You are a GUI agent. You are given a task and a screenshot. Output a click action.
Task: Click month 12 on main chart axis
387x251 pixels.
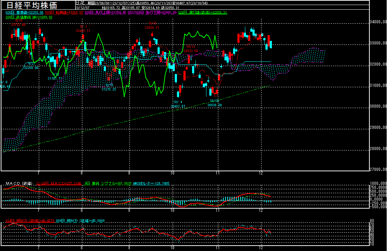(261, 173)
